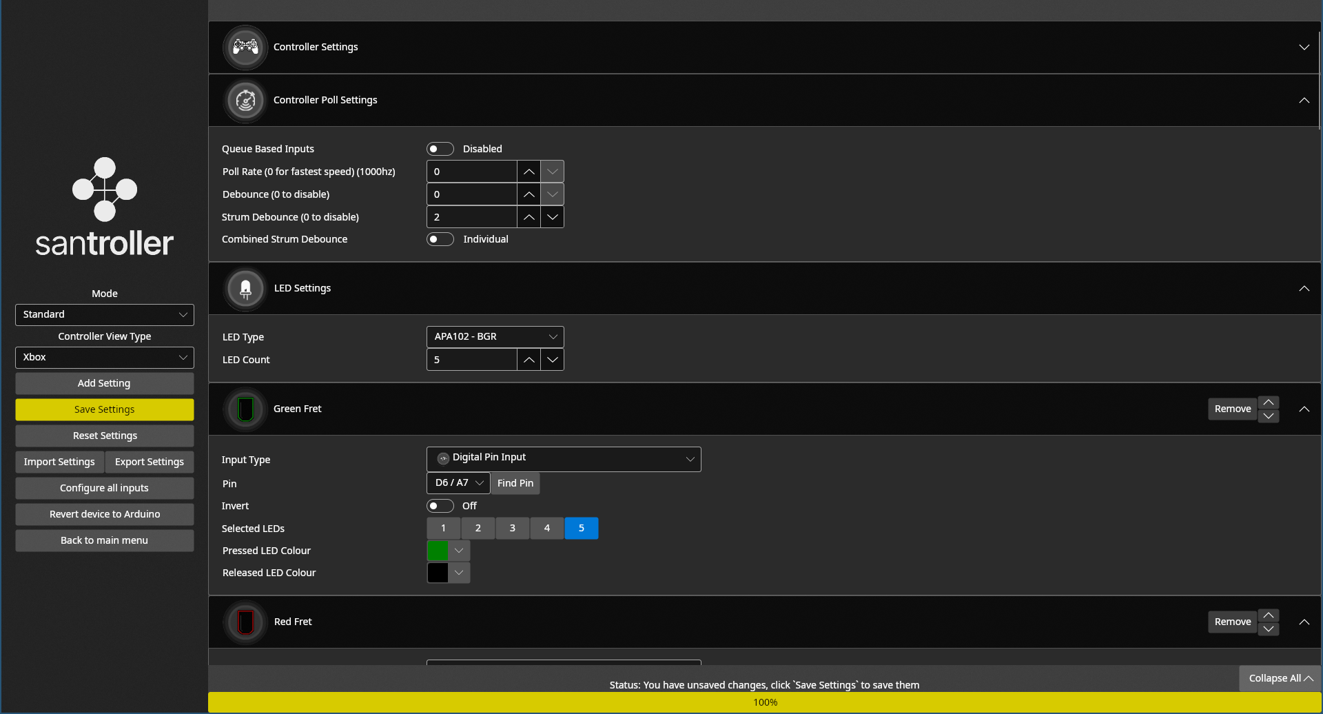
Task: Click the Red Fret icon
Action: pos(245,622)
